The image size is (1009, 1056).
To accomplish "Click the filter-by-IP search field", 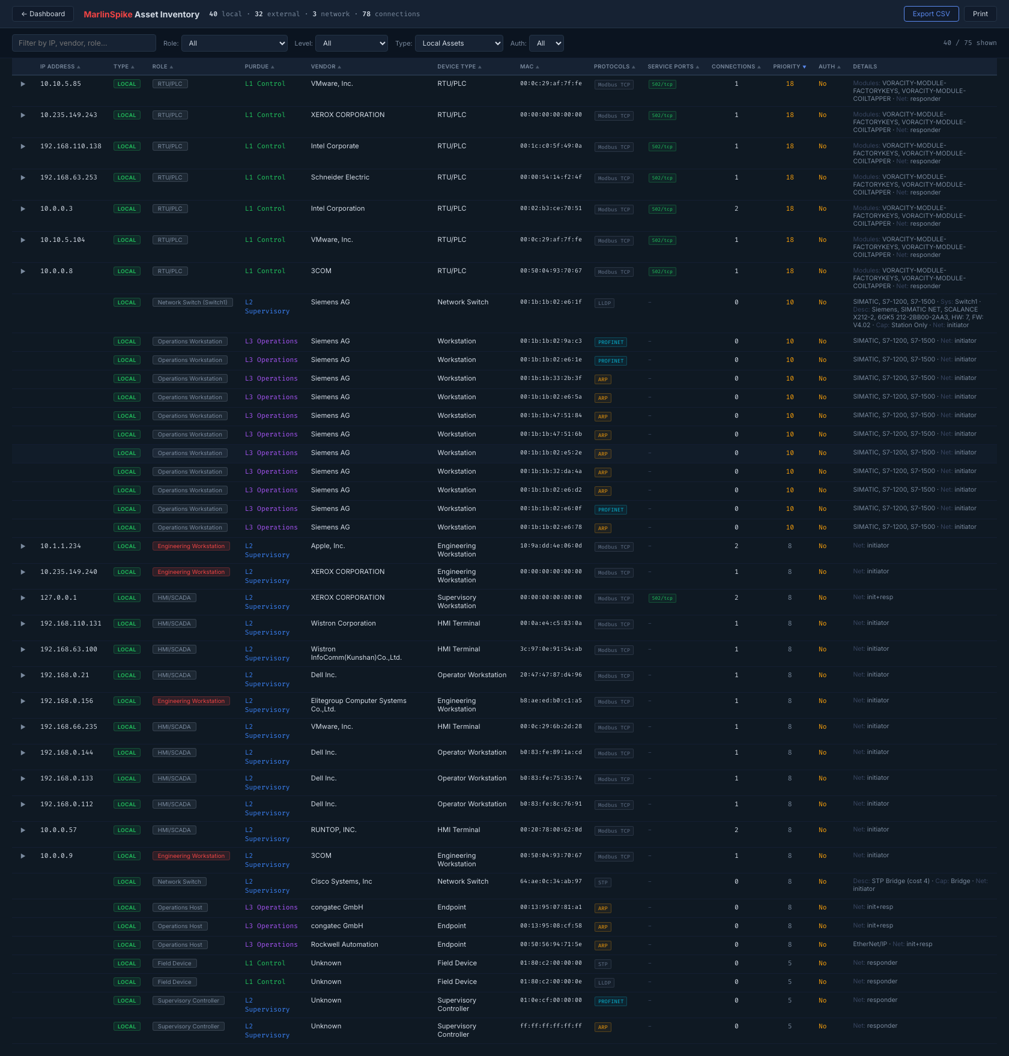I will [x=83, y=43].
